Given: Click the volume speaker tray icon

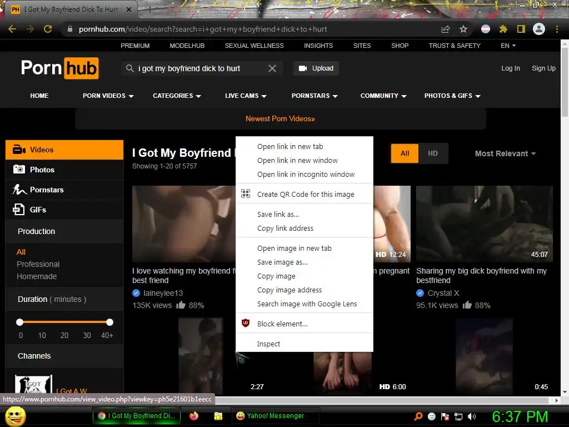Looking at the screenshot, I should coord(472,416).
